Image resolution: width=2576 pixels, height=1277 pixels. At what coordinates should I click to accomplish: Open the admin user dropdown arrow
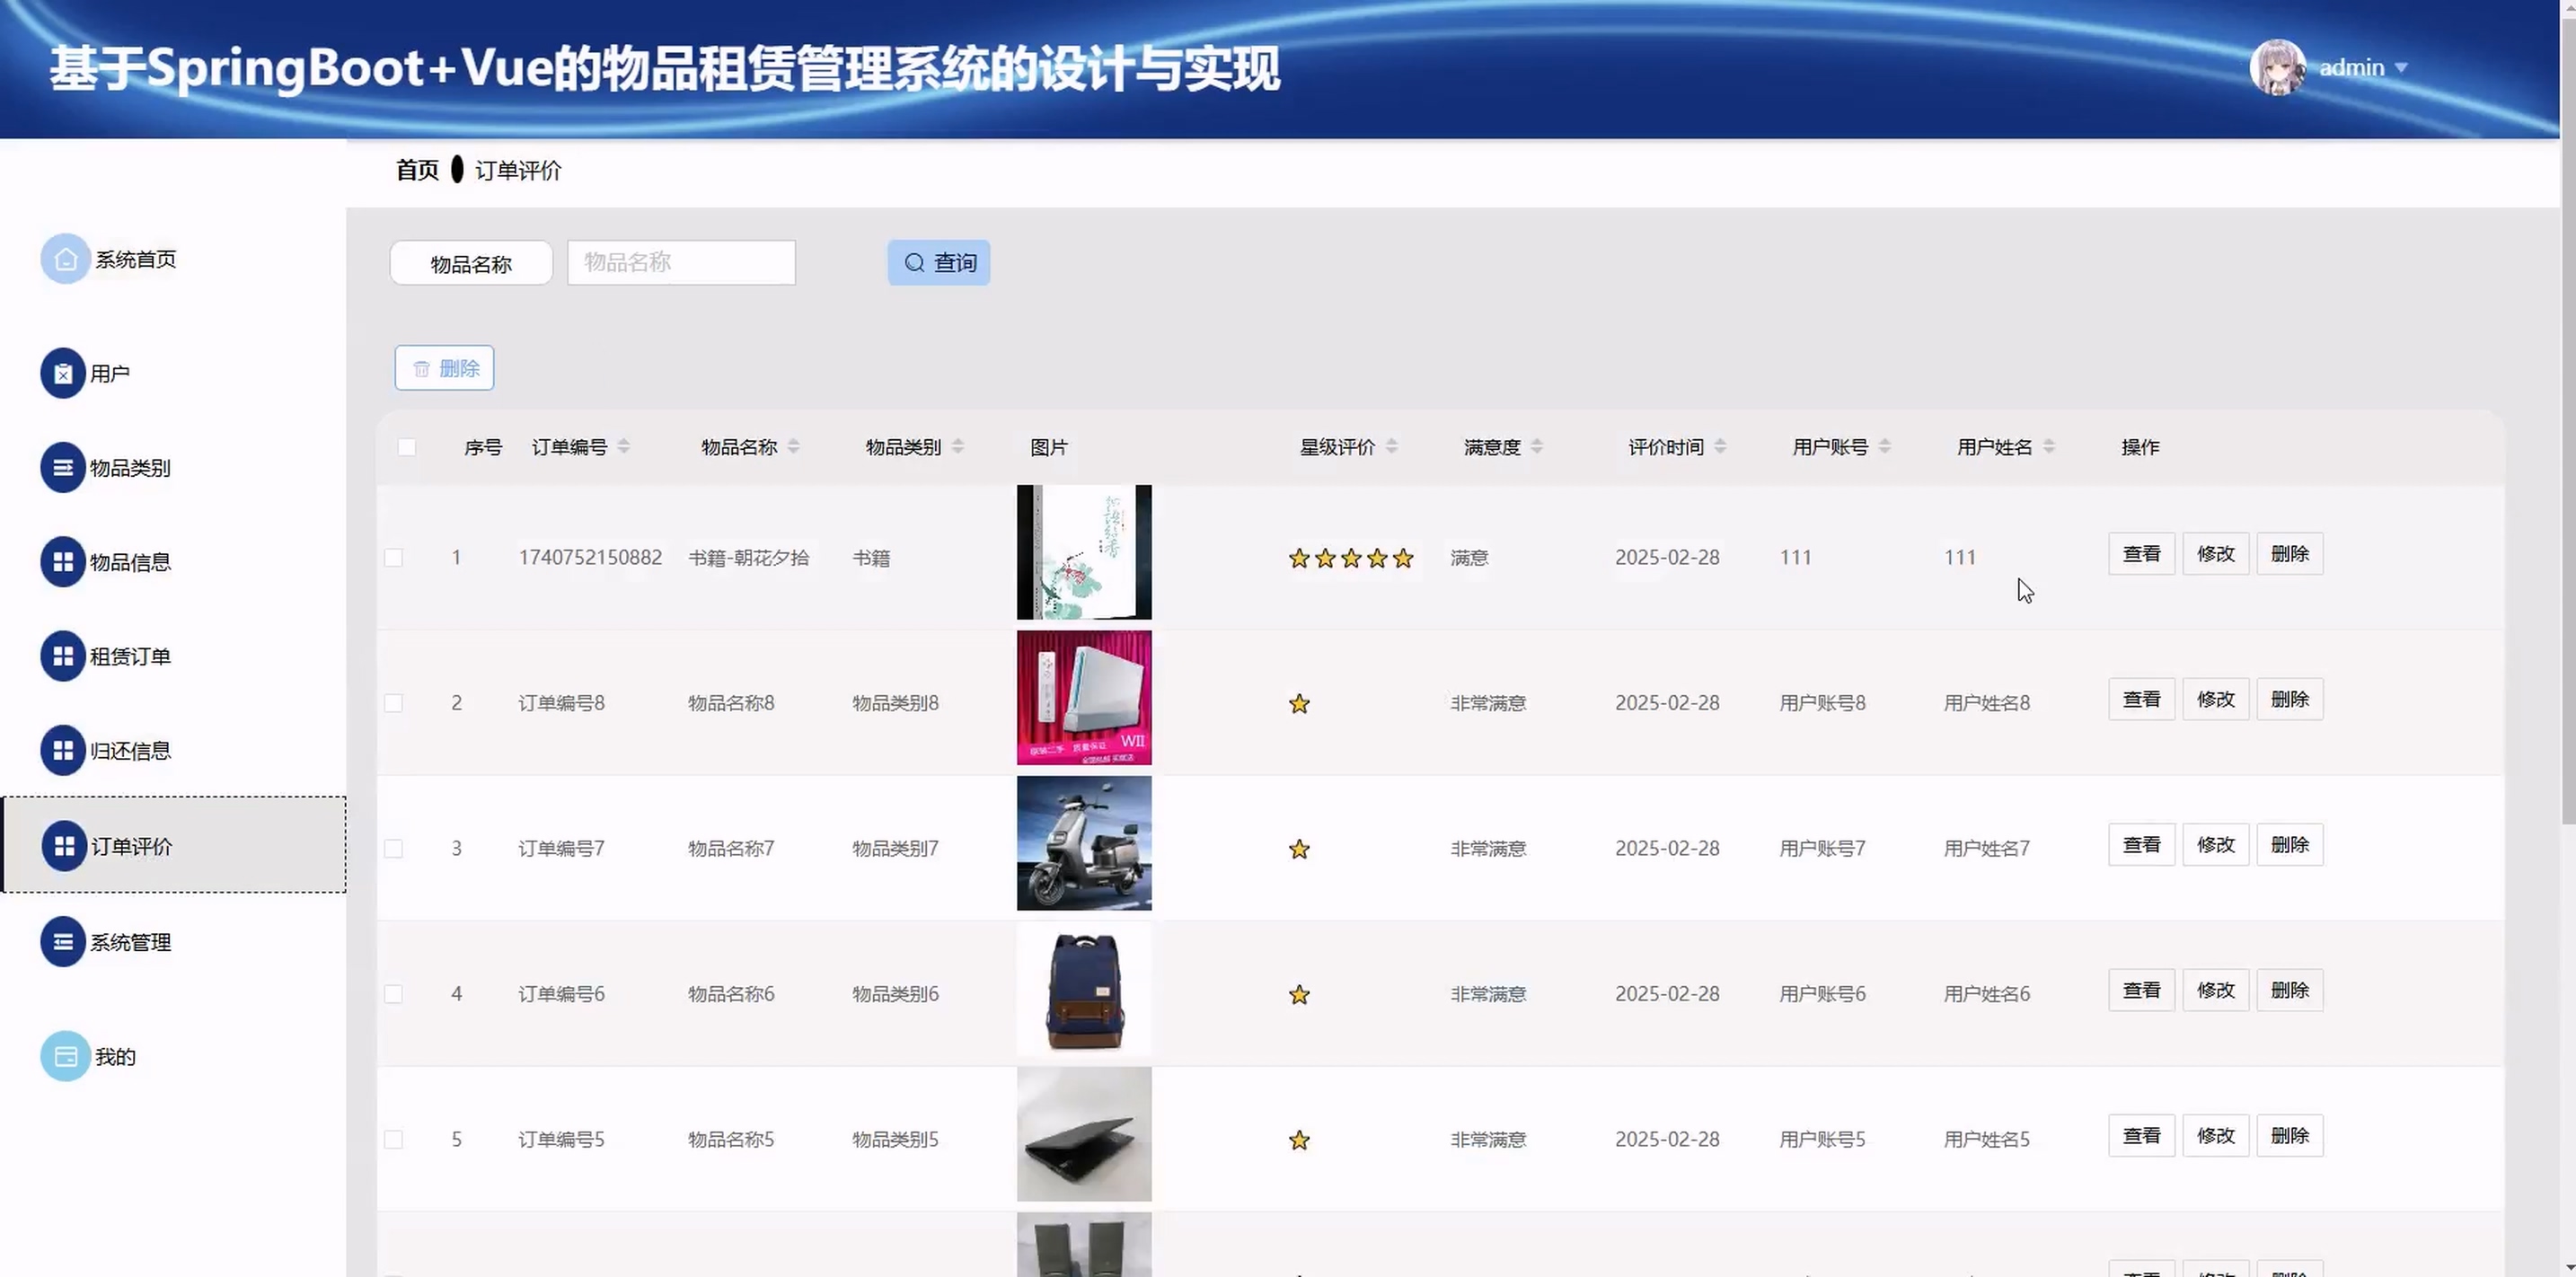point(2400,68)
